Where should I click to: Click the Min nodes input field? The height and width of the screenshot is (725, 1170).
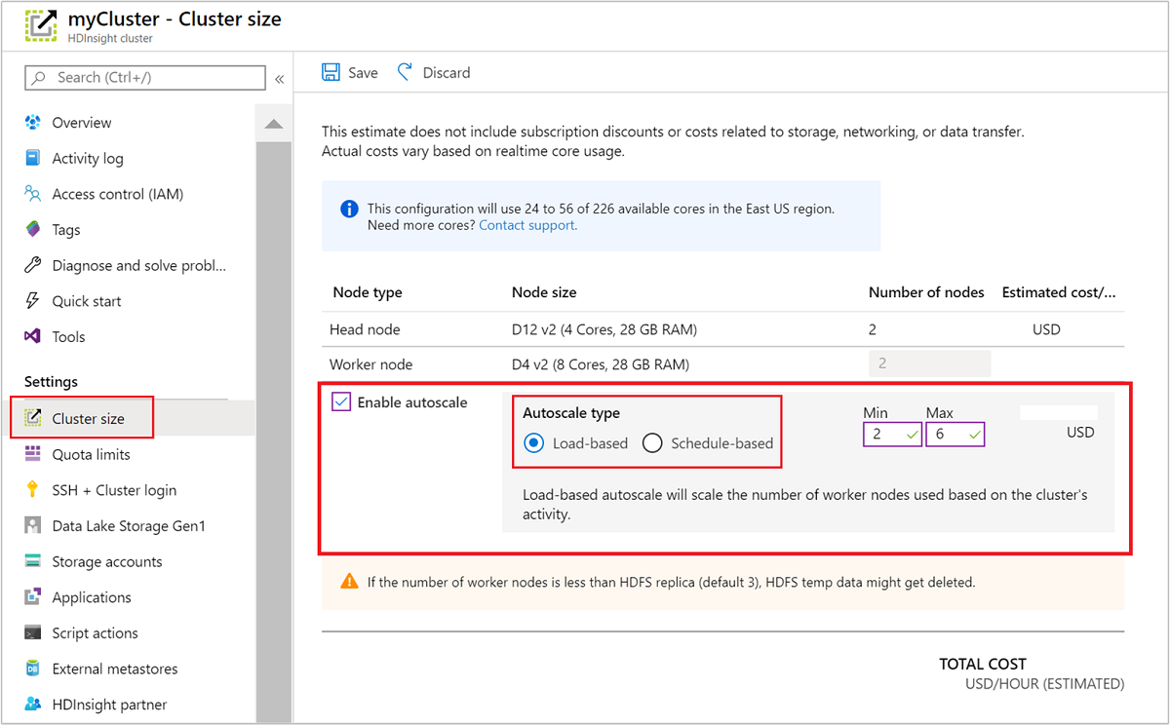(x=885, y=435)
